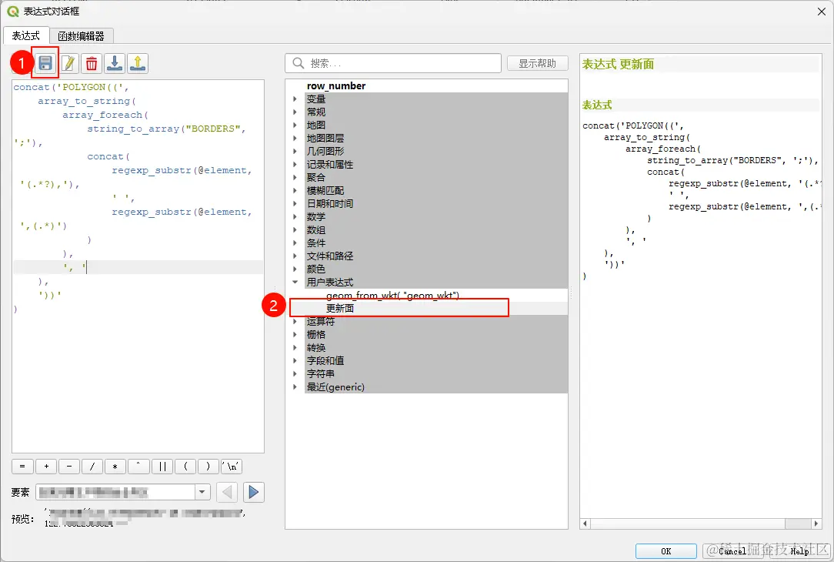Expand the 日期和时间 function group
834x562 pixels.
[295, 203]
